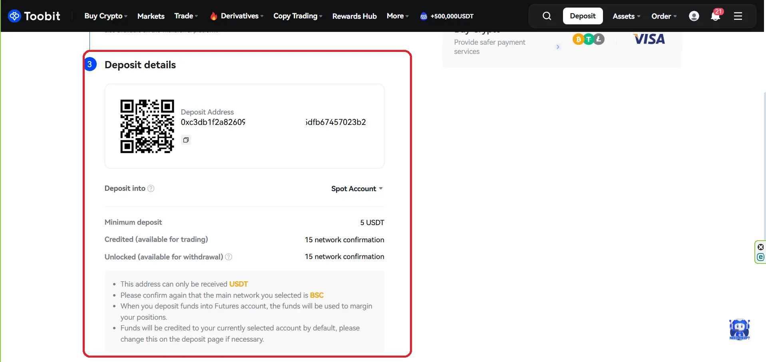The height and width of the screenshot is (362, 766).
Task: Click help icon next to Unlocked label
Action: pos(229,257)
